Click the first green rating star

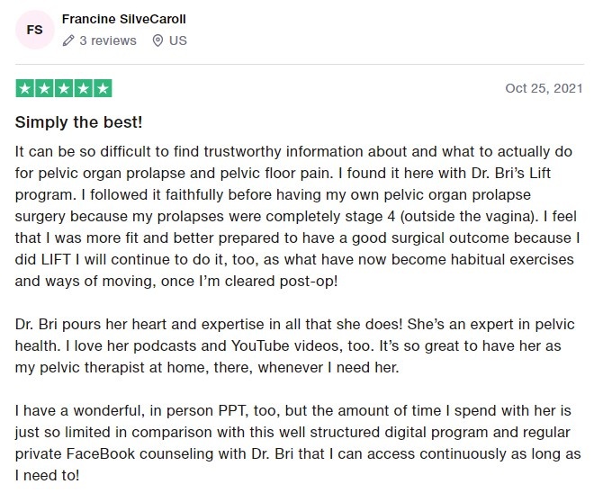[x=24, y=88]
